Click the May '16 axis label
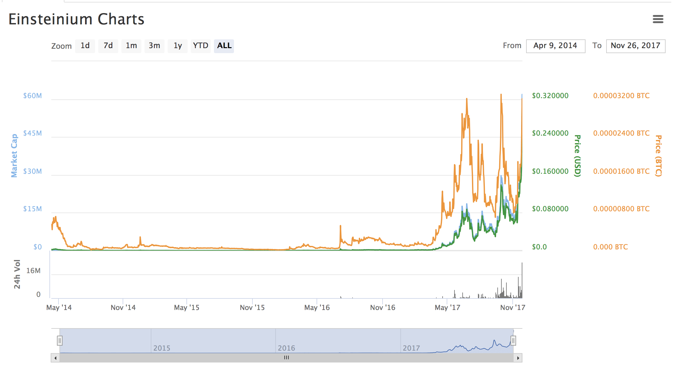 point(317,307)
